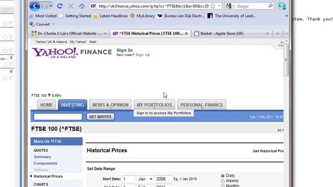The width and height of the screenshot is (333, 187).
Task: Bookmark this page with the star icon
Action: [213, 6]
